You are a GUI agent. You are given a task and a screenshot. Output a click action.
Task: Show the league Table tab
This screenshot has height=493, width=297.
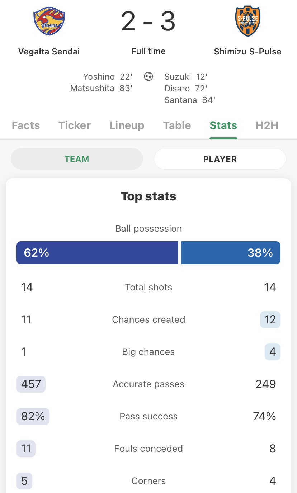pos(177,125)
